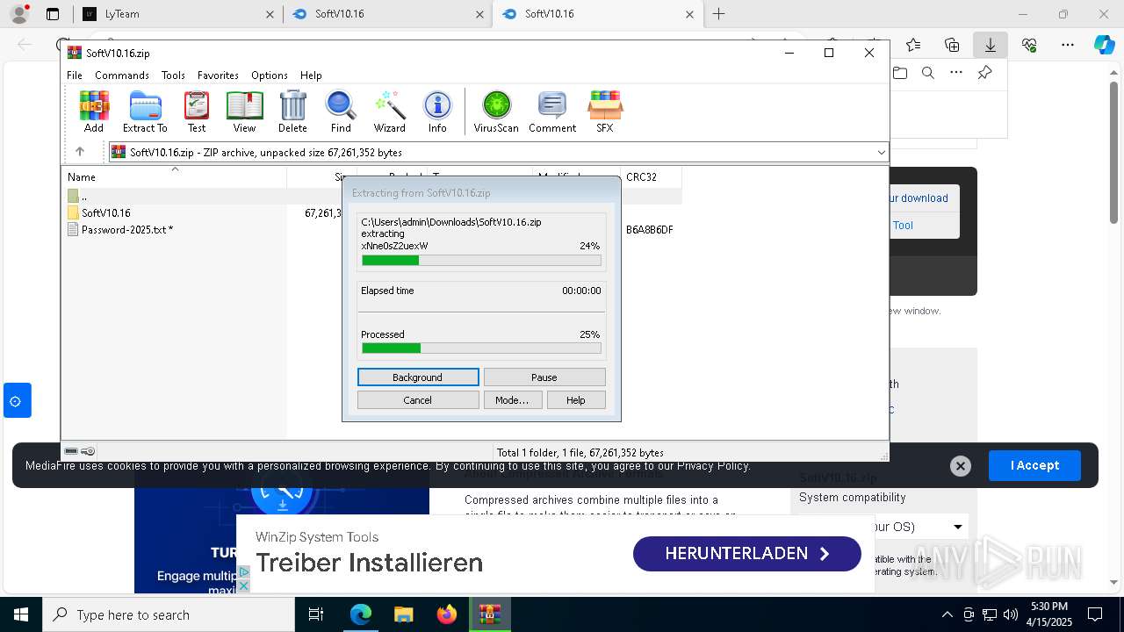This screenshot has height=632, width=1124.
Task: Open File Explorer from taskbar
Action: [404, 614]
